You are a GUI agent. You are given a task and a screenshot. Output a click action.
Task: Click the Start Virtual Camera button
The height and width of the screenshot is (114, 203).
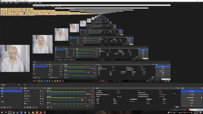(x=191, y=98)
